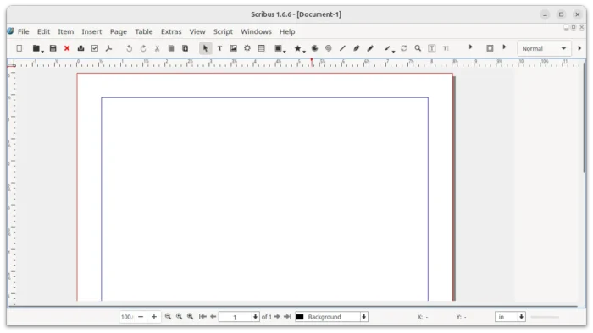This screenshot has height=333, width=593.
Task: Open the Item menu
Action: point(66,31)
